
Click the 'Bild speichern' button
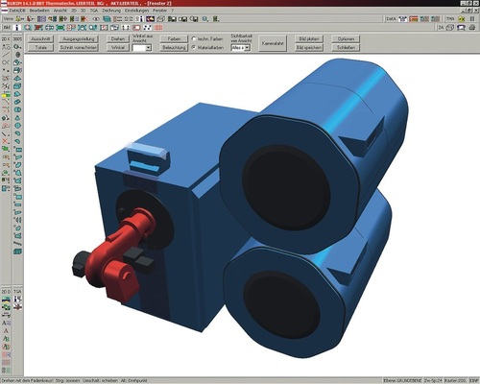click(x=309, y=47)
